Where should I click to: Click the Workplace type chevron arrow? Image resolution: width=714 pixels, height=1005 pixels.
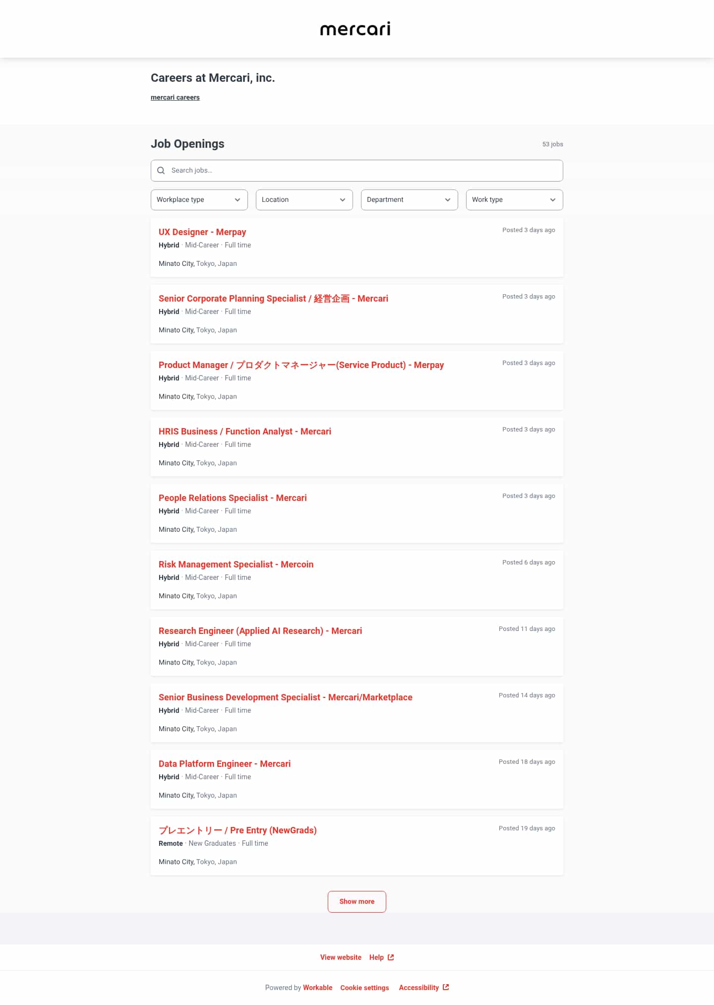pyautogui.click(x=238, y=200)
